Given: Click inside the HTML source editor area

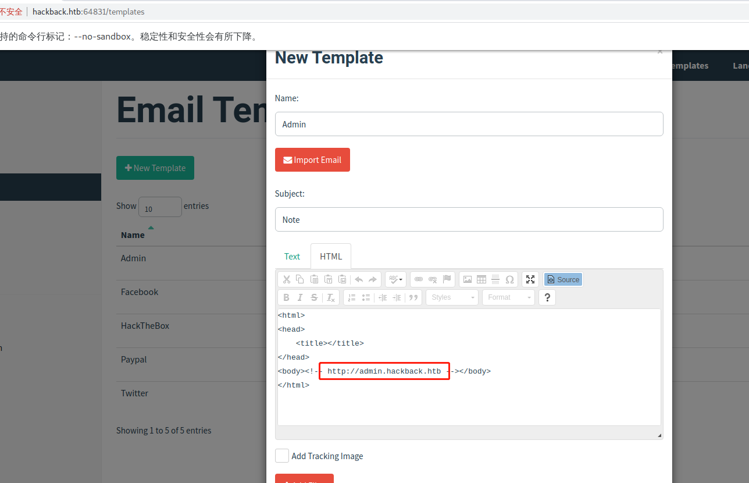Looking at the screenshot, I should 469,367.
